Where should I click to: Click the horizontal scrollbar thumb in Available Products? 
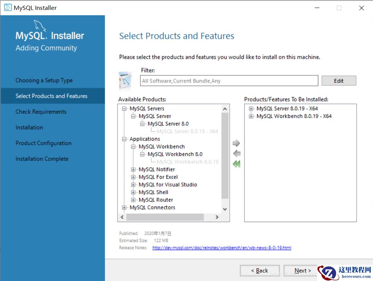tap(165, 217)
